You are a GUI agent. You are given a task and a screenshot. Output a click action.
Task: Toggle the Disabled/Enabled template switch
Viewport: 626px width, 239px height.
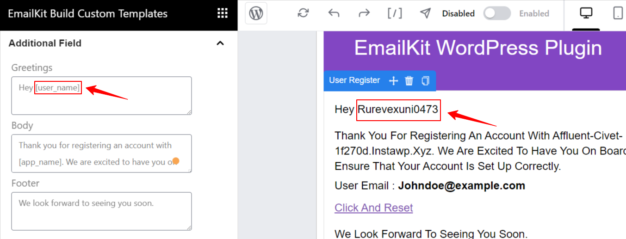(497, 13)
